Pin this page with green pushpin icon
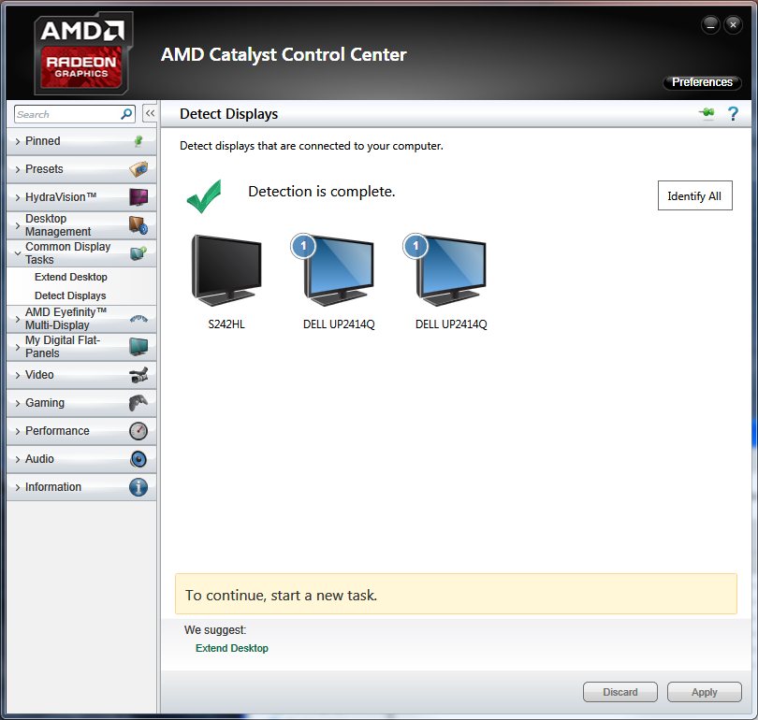This screenshot has width=758, height=720. 707,113
